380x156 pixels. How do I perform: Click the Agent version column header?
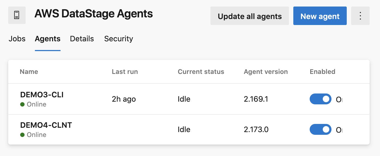click(x=266, y=72)
